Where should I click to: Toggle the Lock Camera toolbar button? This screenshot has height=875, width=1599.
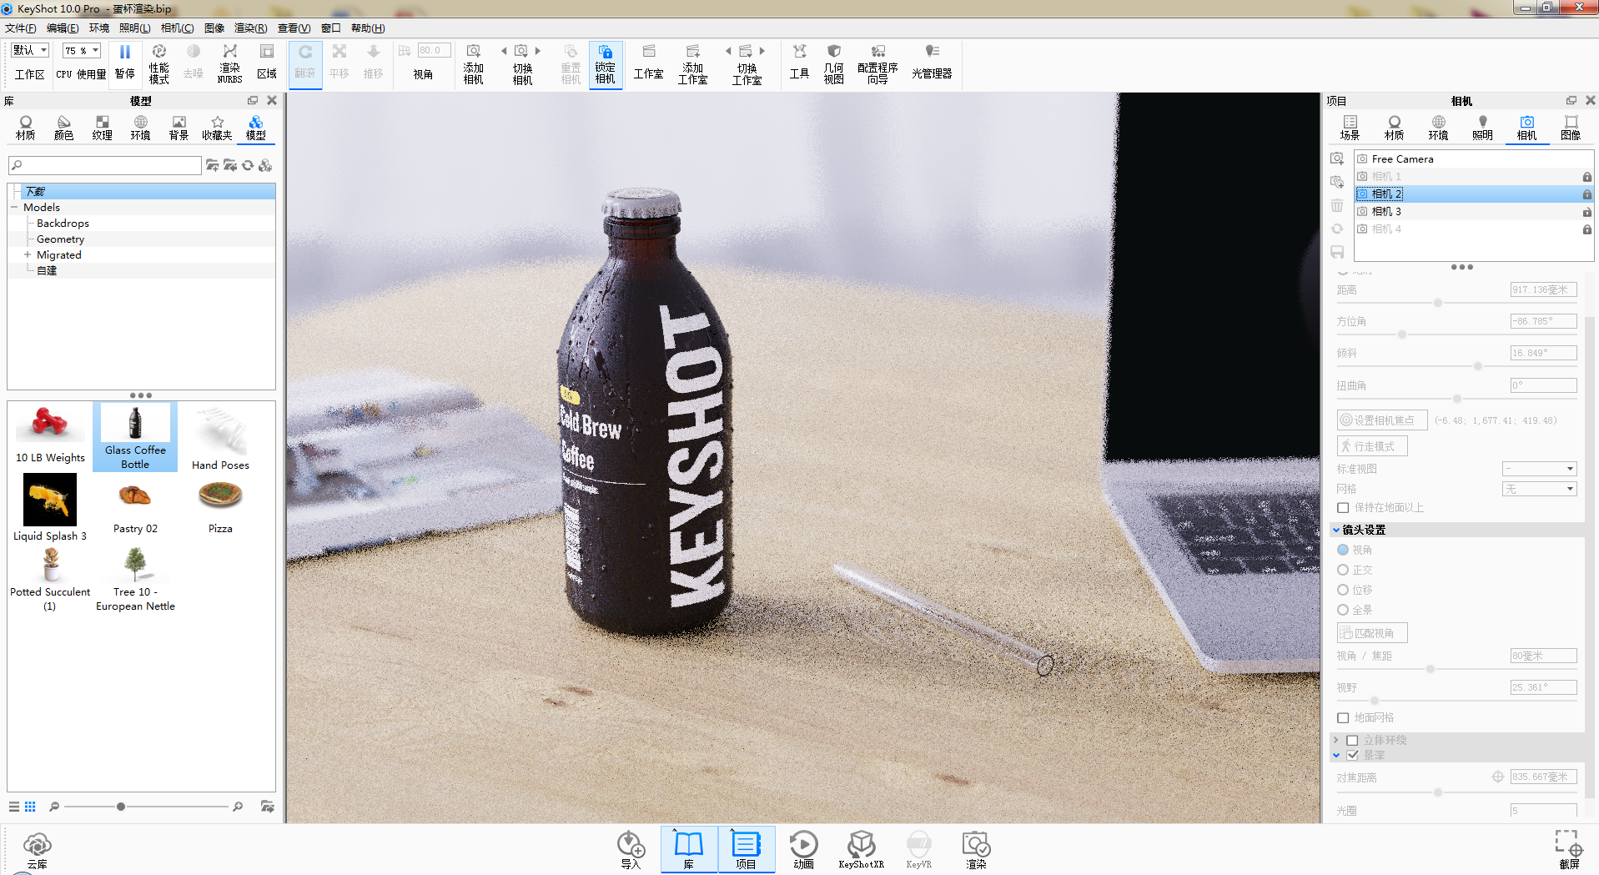605,64
